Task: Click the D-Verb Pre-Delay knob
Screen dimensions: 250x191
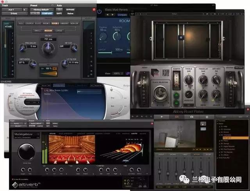Action: [x=23, y=48]
